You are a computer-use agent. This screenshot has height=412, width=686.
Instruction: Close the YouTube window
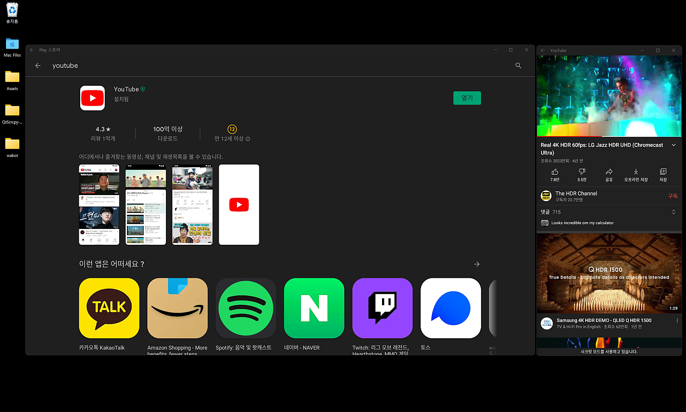[x=674, y=50]
